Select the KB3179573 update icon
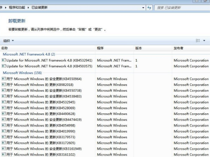Screen dimensions: 210x157 4,137
